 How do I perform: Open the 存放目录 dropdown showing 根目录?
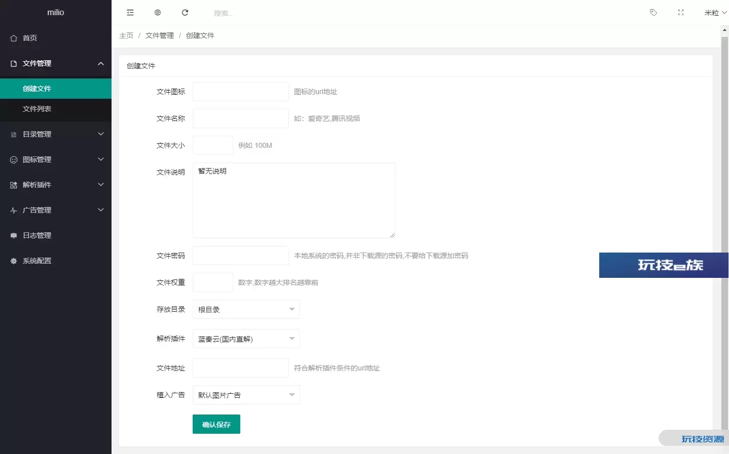(246, 309)
